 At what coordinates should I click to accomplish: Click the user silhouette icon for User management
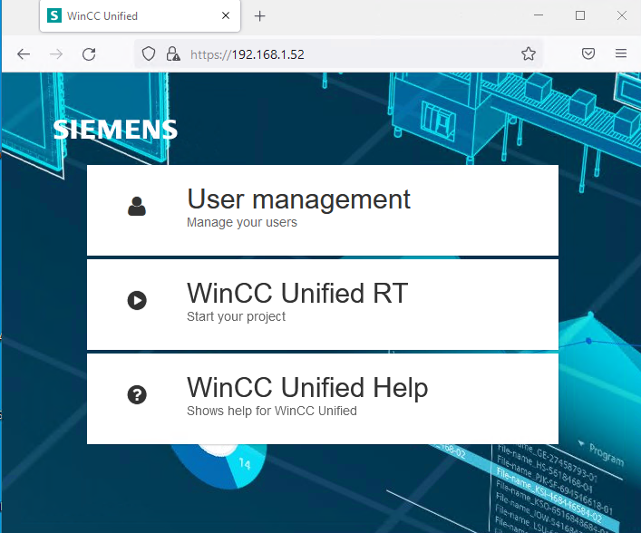[137, 208]
